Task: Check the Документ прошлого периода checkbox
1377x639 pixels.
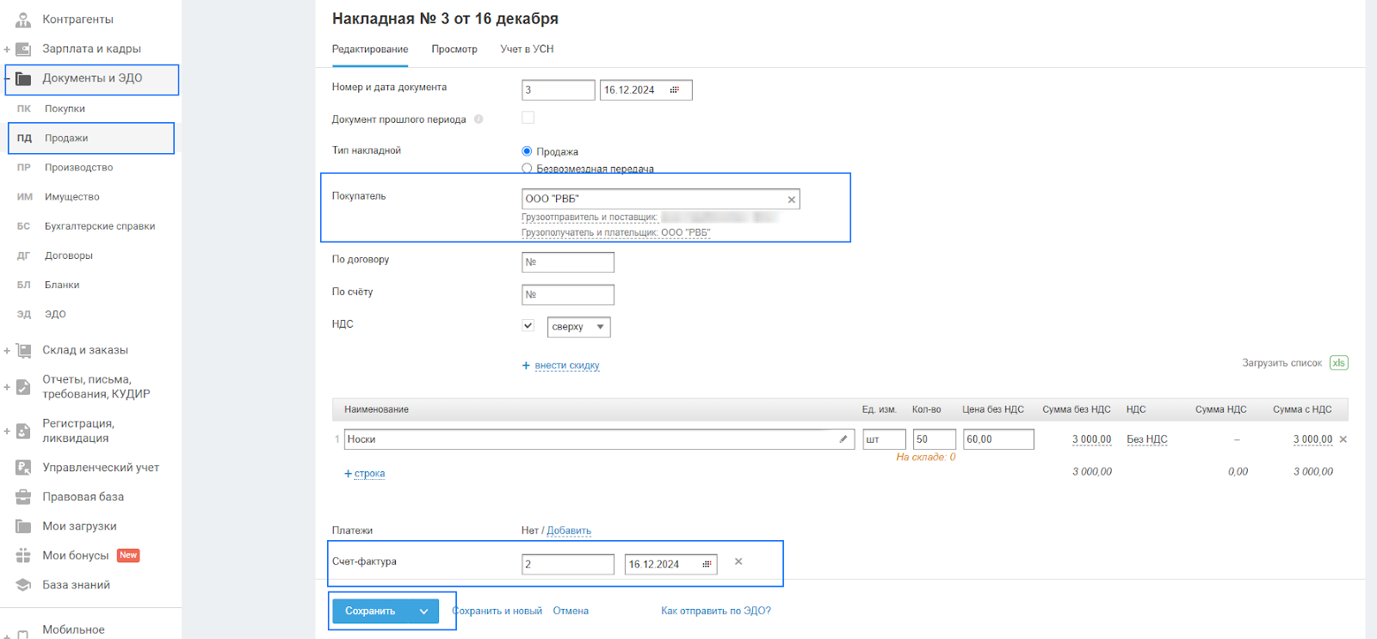Action: [528, 118]
